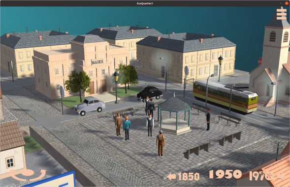Click the right arrow beside 1970

(x=281, y=177)
